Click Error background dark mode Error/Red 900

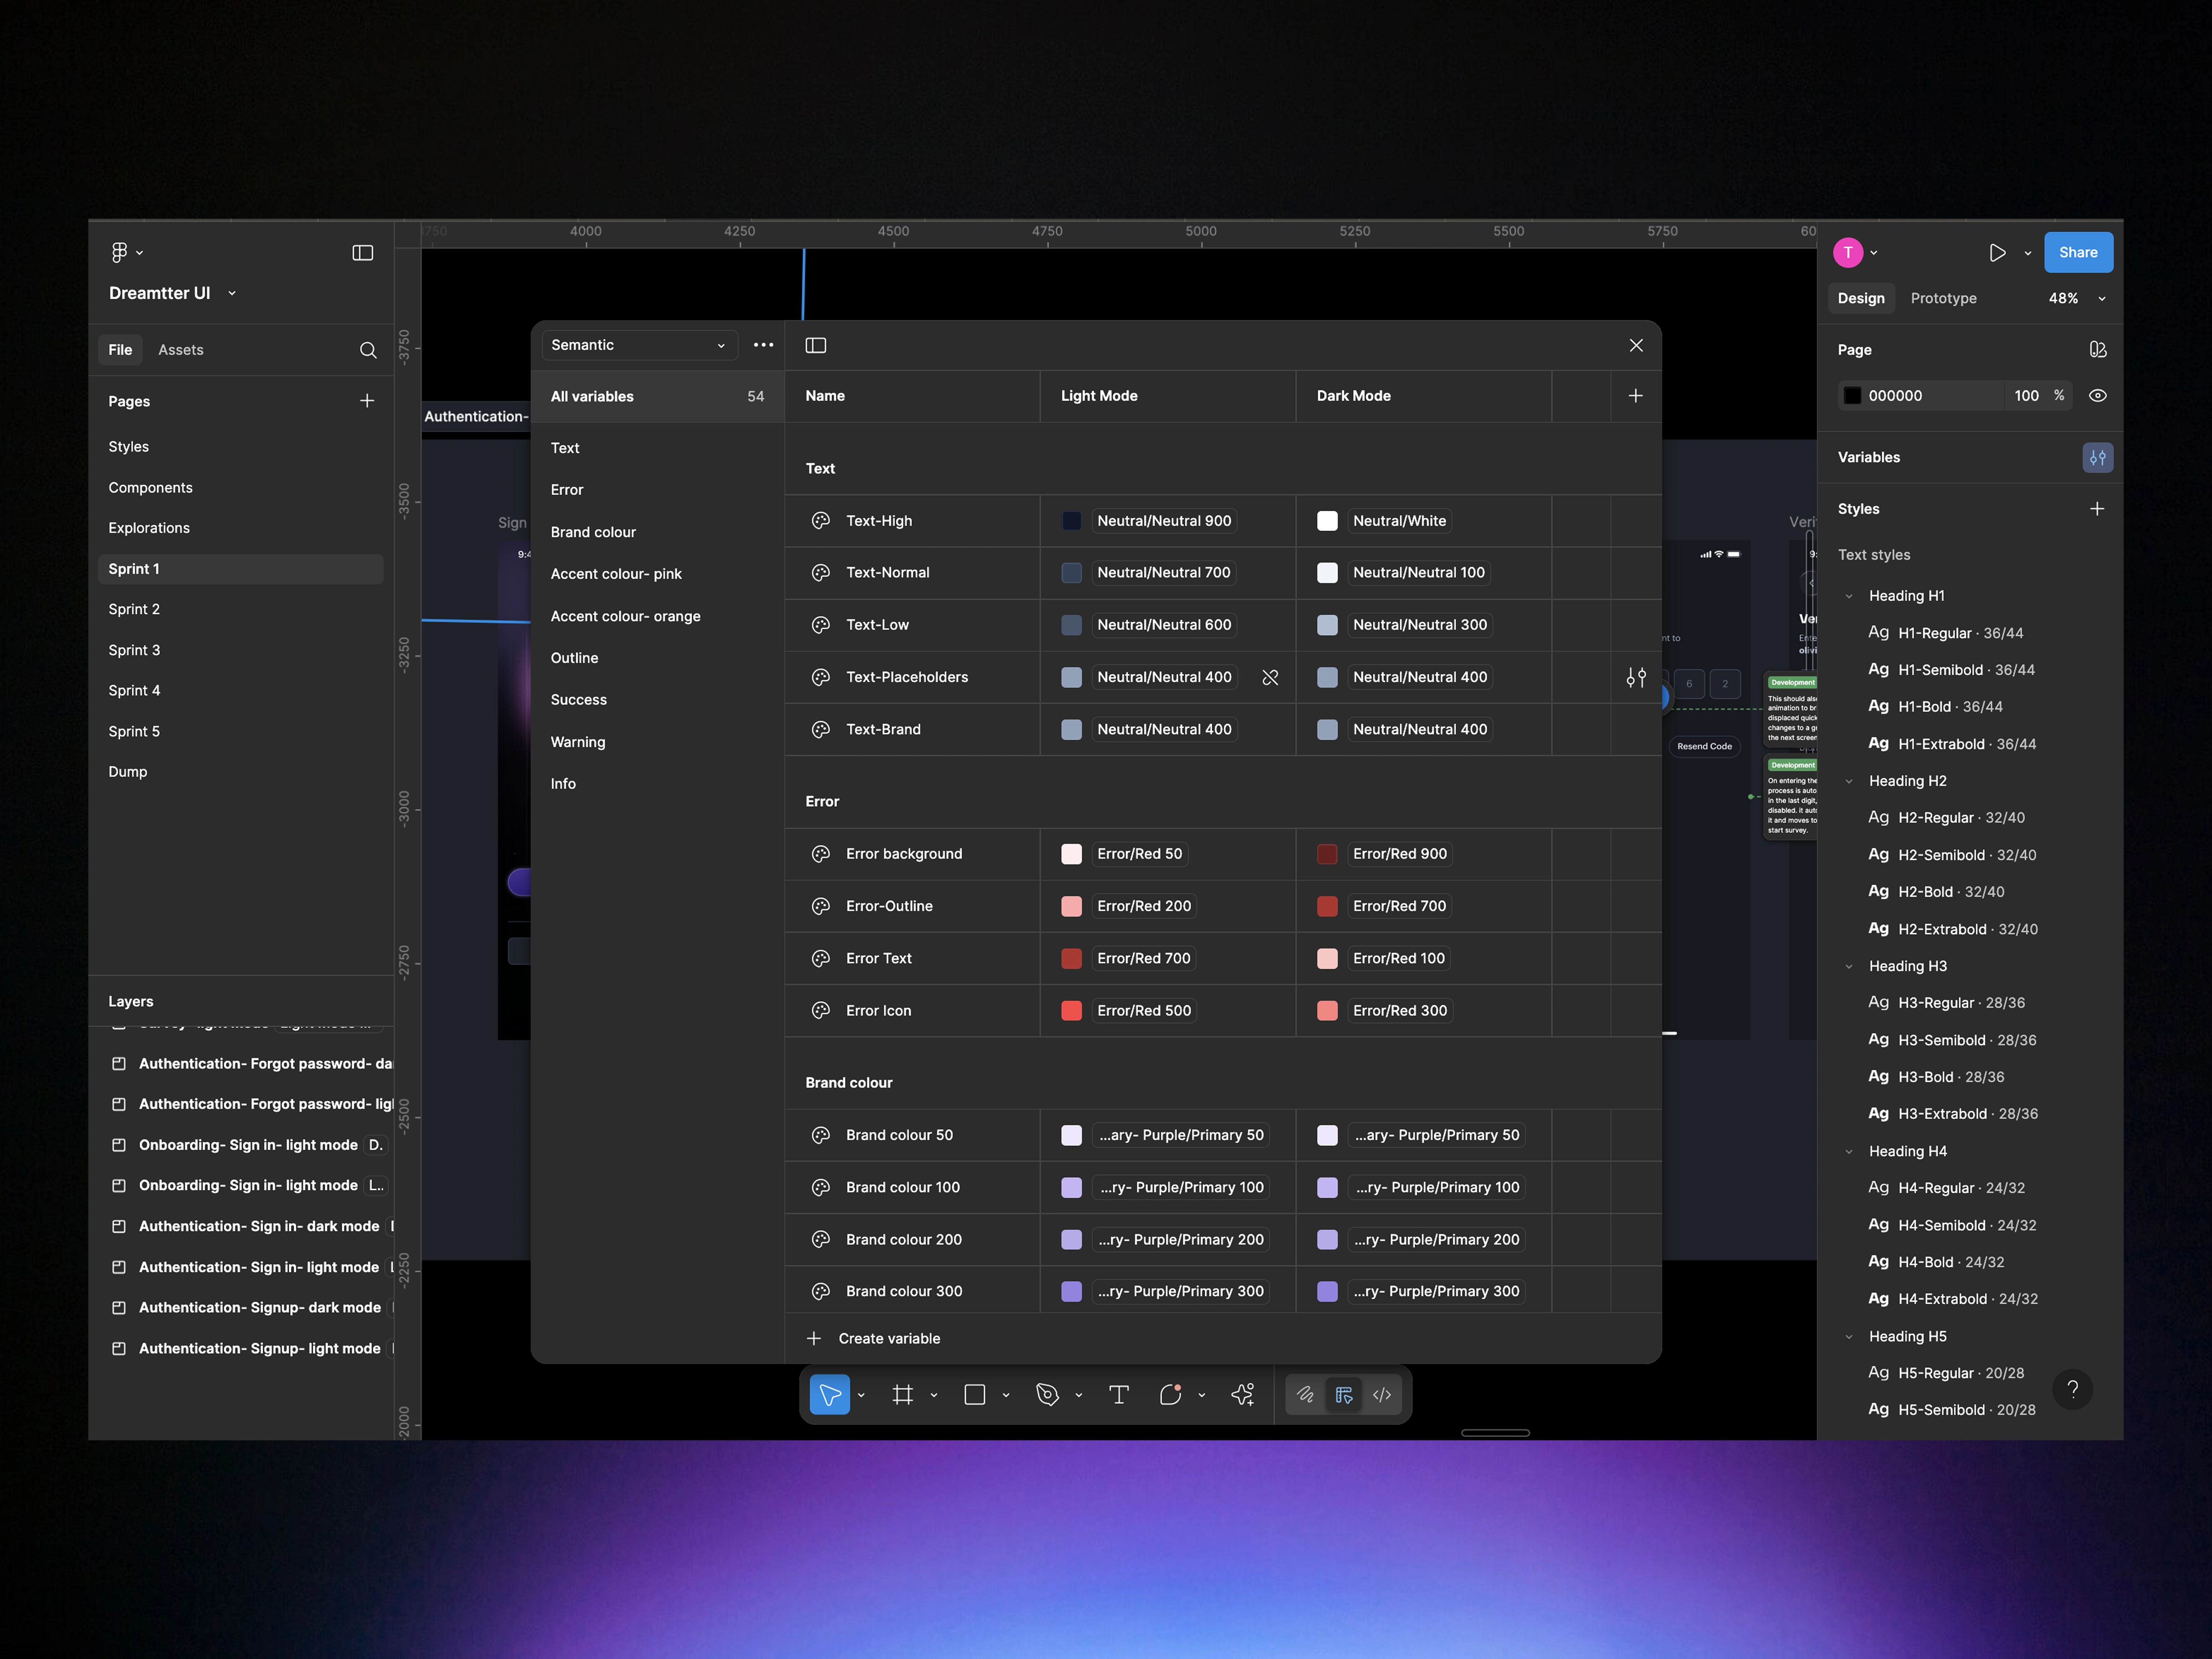click(x=1400, y=854)
